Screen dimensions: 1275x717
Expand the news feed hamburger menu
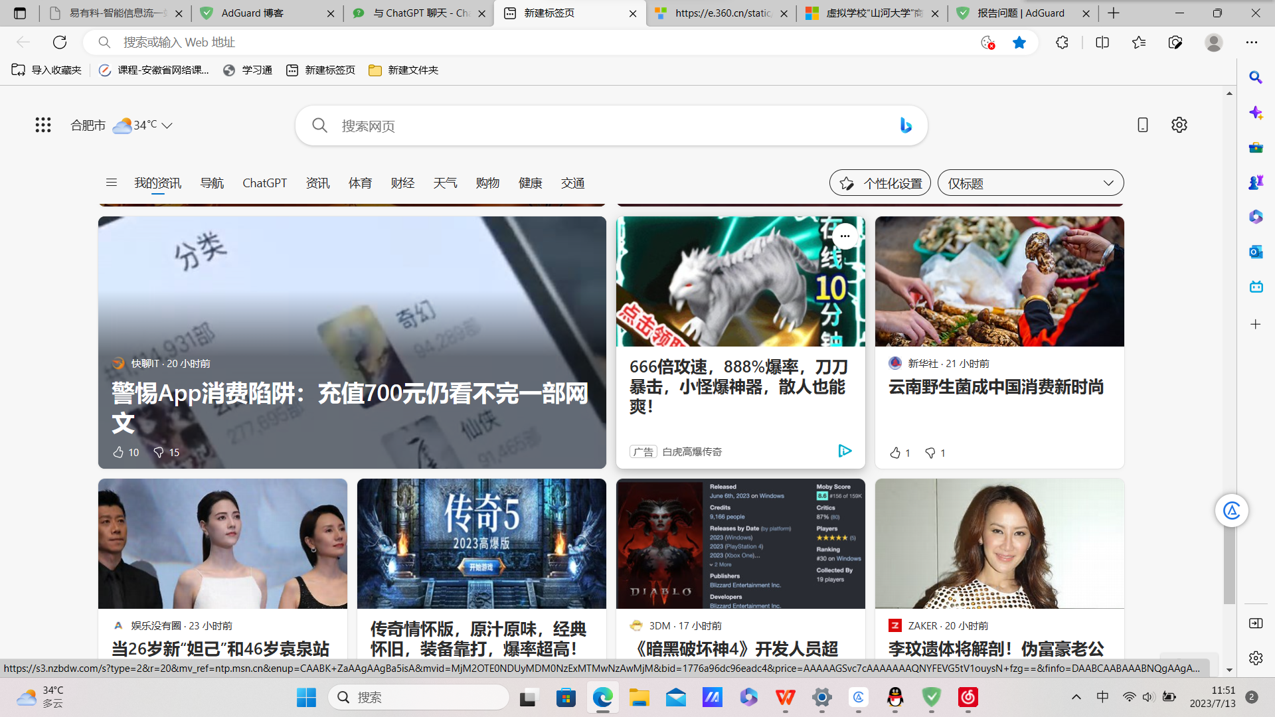[111, 183]
